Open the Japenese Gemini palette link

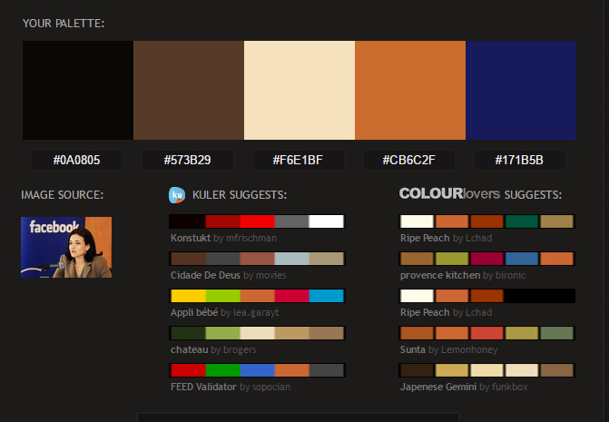438,387
